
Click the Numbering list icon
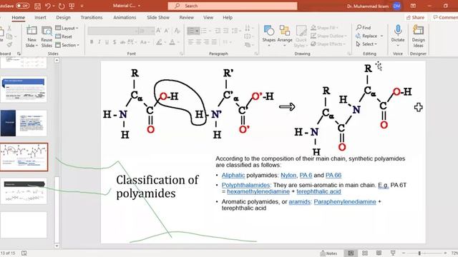204,31
